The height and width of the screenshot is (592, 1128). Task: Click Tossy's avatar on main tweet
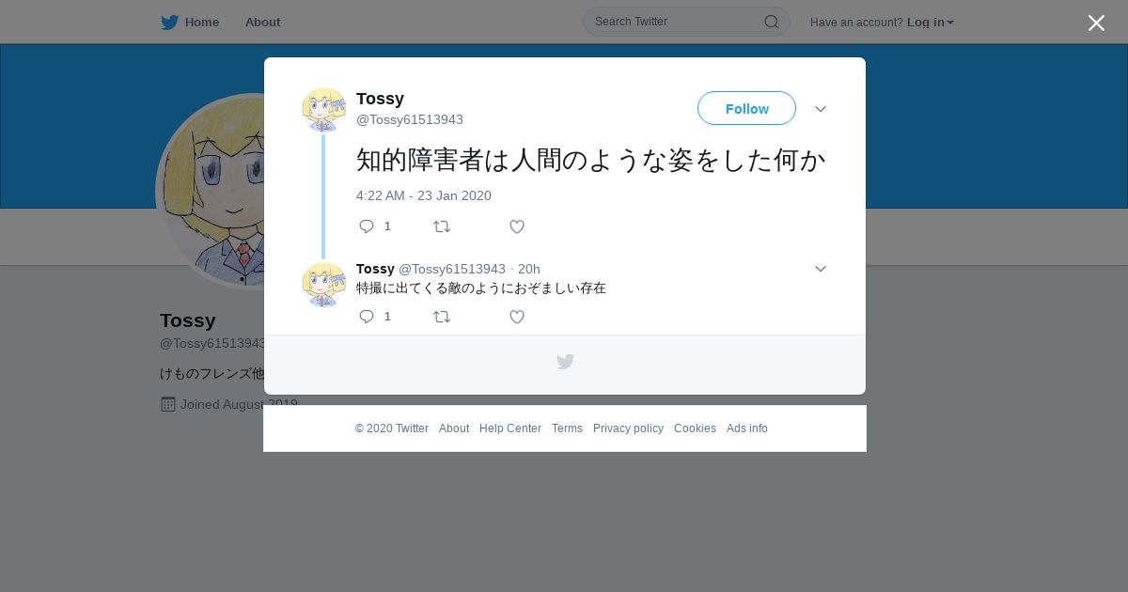tap(324, 110)
